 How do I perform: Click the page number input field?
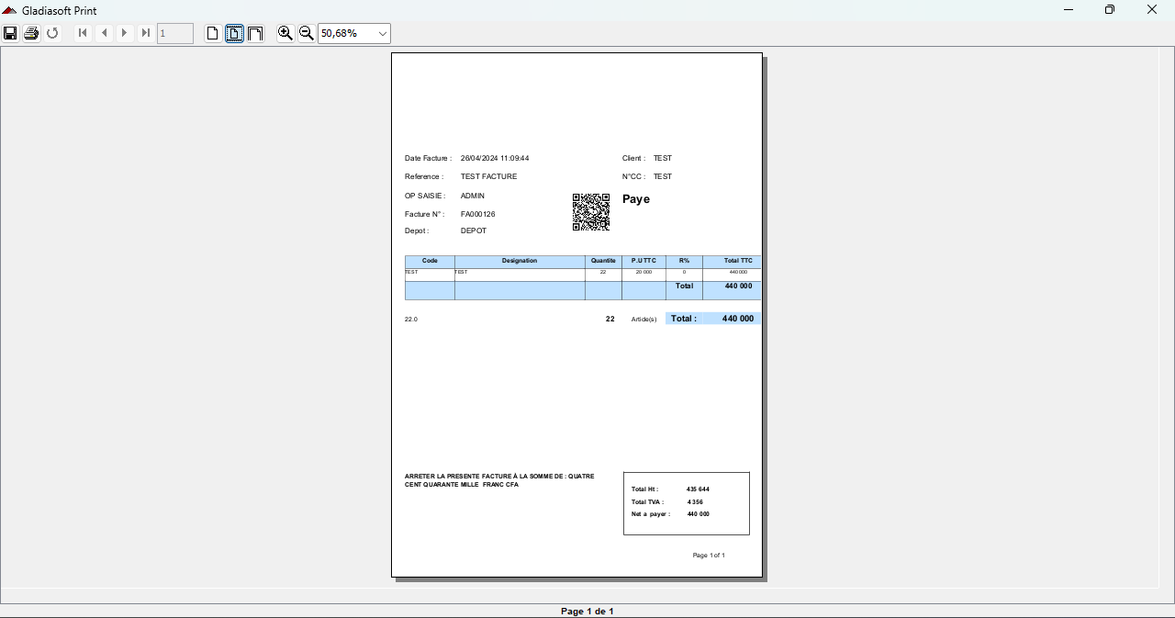[174, 34]
